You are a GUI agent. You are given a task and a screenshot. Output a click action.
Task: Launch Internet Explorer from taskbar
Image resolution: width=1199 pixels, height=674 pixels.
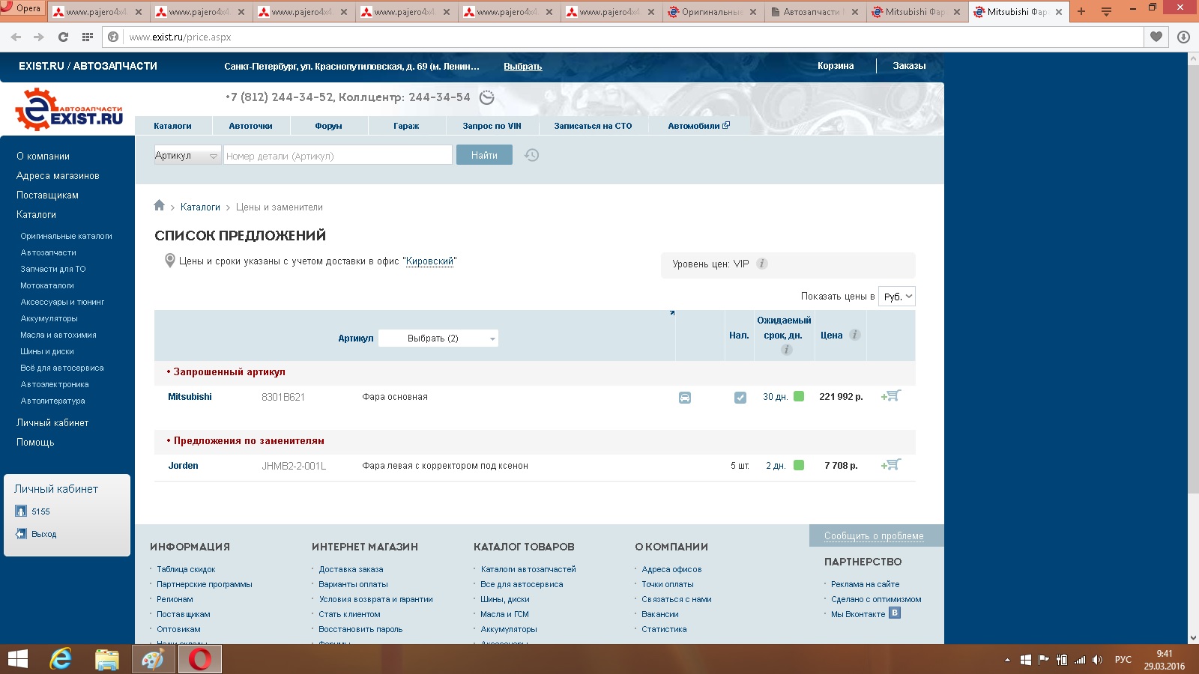tap(61, 659)
